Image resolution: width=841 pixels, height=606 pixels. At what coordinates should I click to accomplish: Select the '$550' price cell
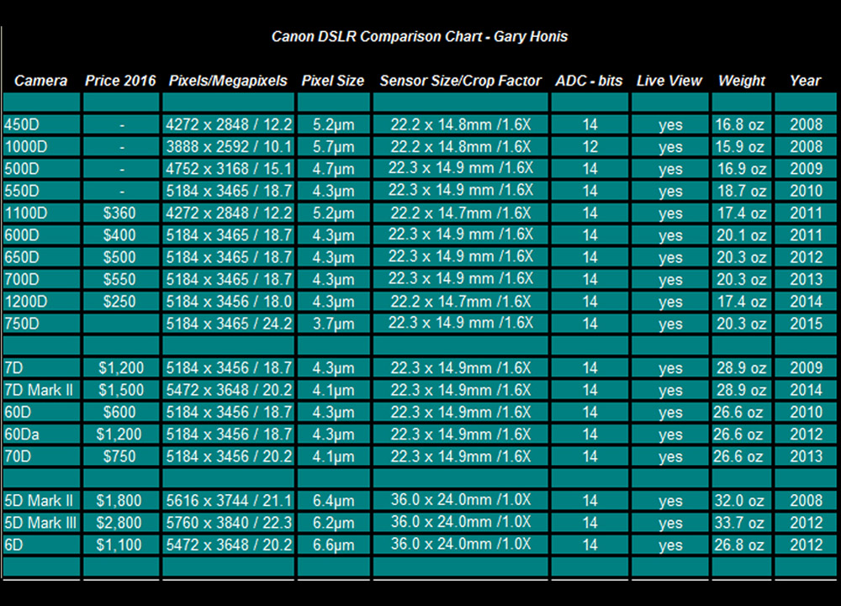[x=121, y=279]
